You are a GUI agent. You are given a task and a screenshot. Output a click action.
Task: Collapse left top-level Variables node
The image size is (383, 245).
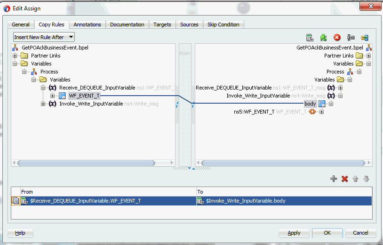[x=15, y=64]
